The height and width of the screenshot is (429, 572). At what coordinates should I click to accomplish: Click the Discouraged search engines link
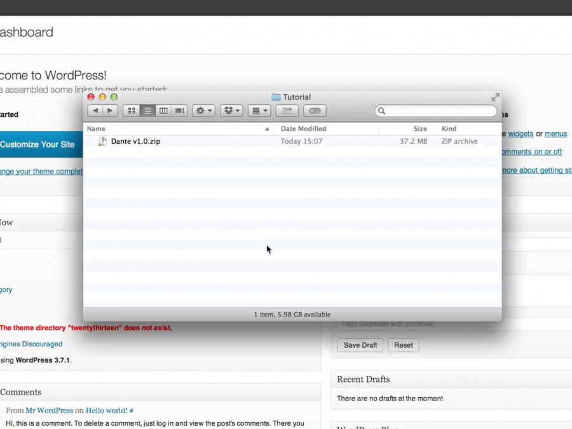click(31, 344)
